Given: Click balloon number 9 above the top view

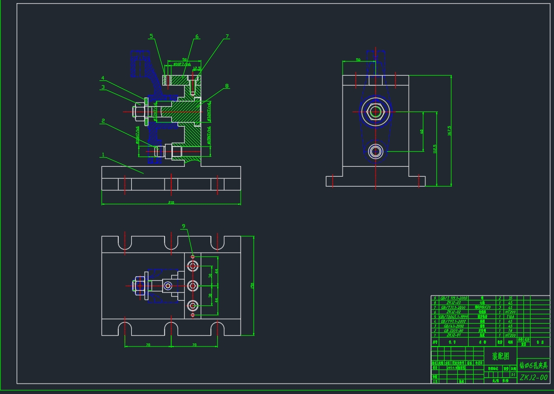Looking at the screenshot, I should coord(183,226).
